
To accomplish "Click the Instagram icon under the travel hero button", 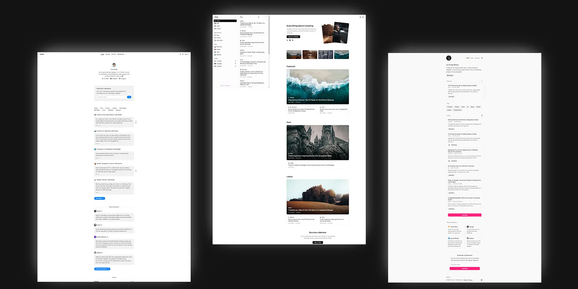I will click(293, 40).
